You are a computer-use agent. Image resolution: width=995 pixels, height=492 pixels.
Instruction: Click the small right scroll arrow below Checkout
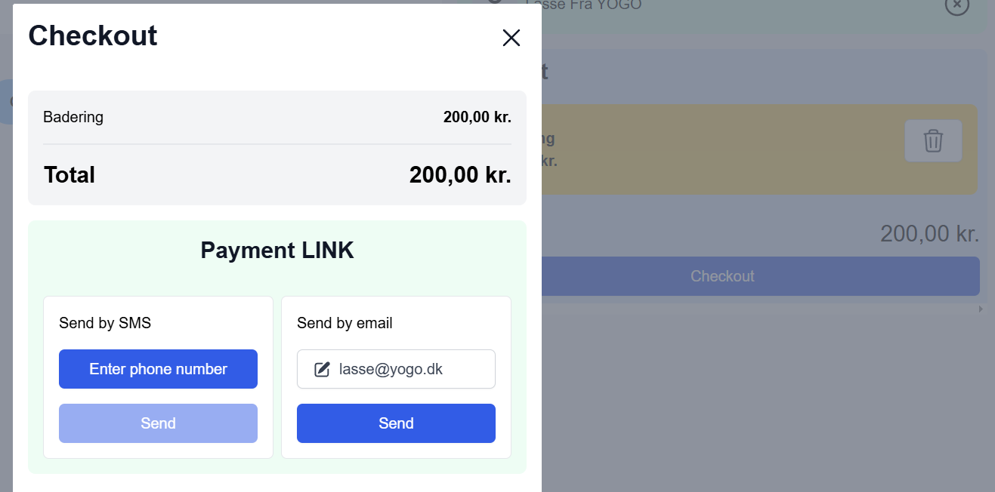point(981,309)
